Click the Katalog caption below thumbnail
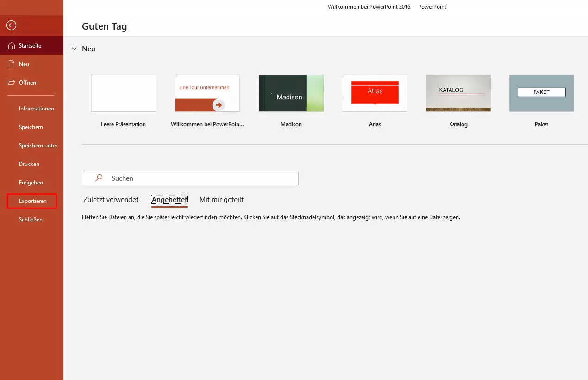588x380 pixels. (x=458, y=124)
